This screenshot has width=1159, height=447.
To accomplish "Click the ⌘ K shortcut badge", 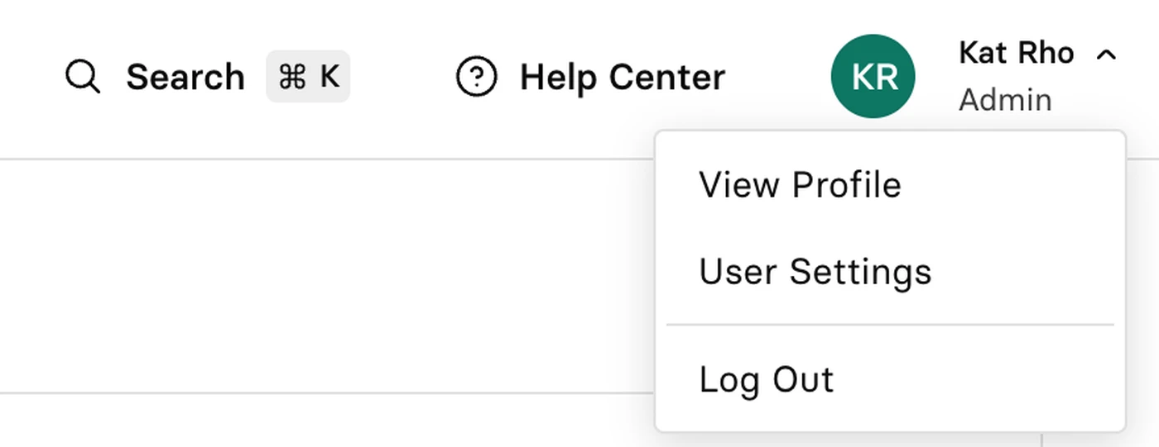I will click(308, 77).
